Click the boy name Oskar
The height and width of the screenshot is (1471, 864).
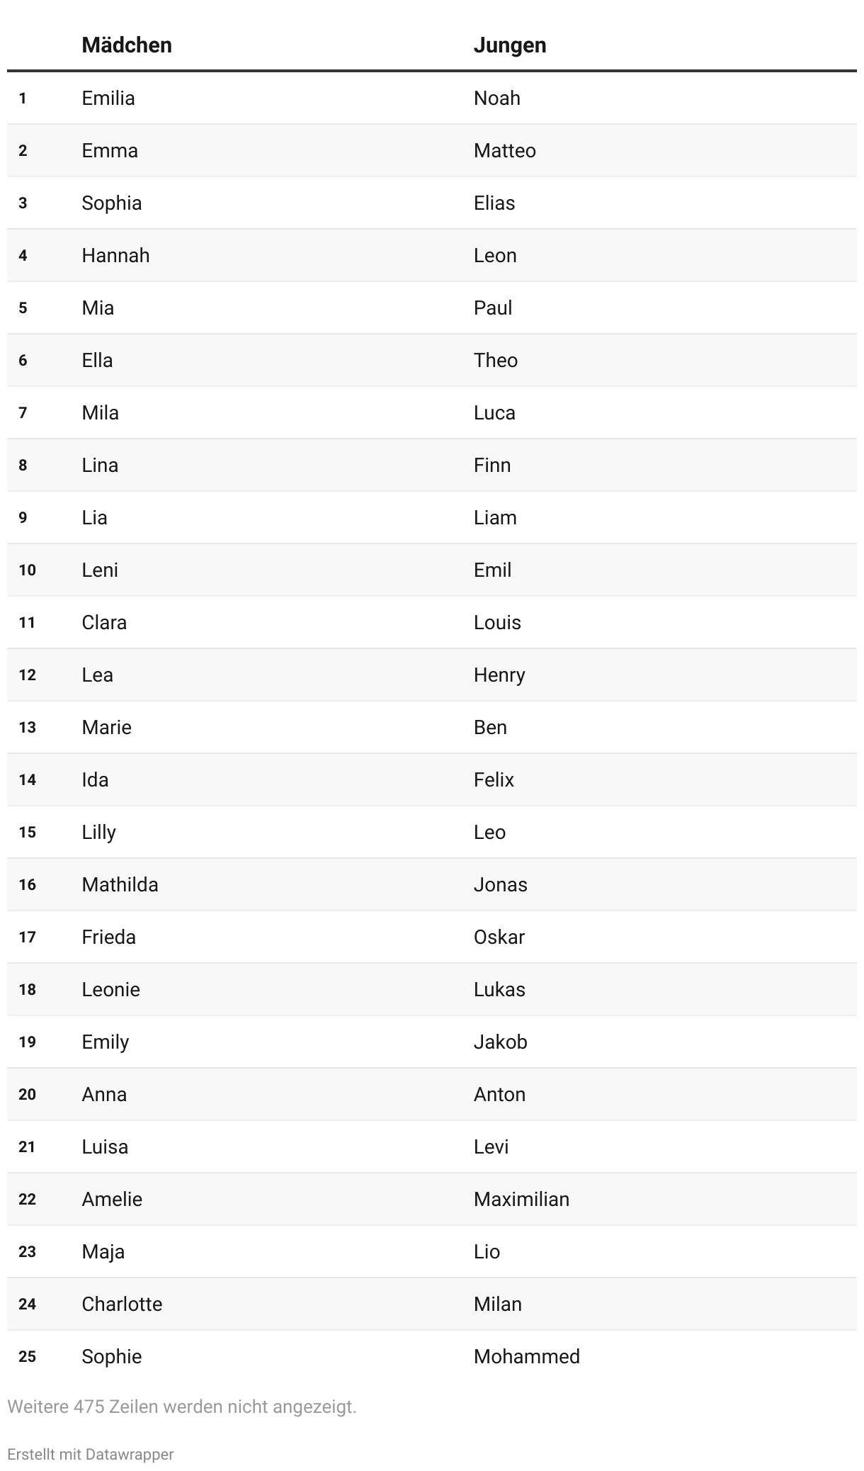[x=499, y=937]
